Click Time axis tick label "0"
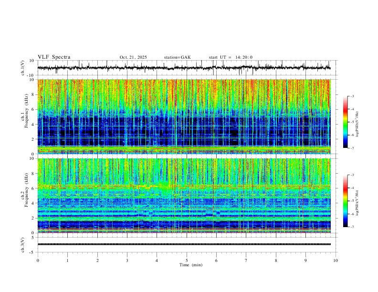The image size is (378, 292). [38, 261]
